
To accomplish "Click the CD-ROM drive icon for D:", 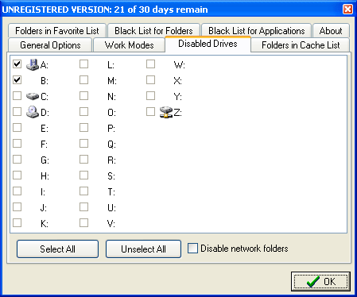I will 33,112.
